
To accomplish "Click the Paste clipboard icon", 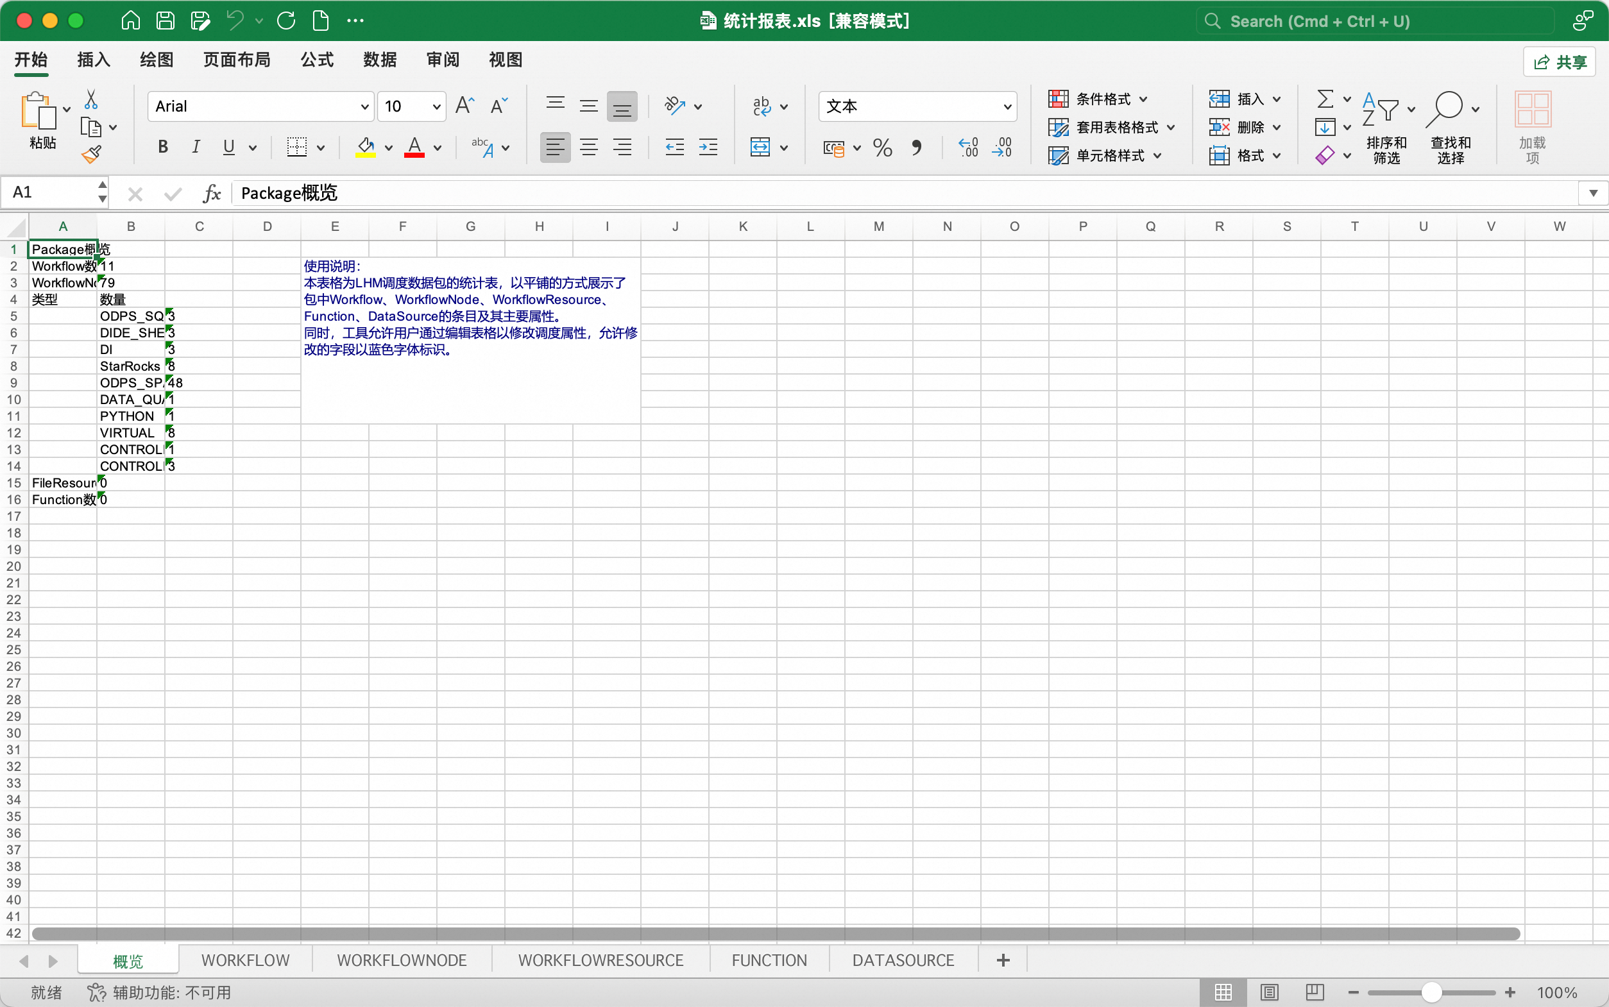I will (38, 110).
